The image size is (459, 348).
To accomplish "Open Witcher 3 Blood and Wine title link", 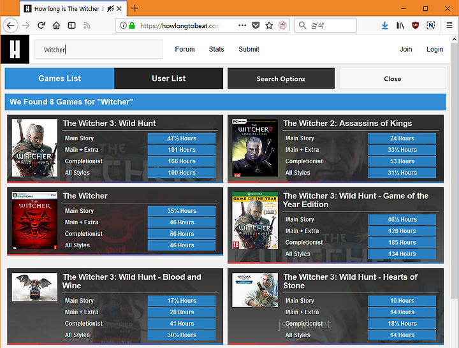I will point(132,281).
